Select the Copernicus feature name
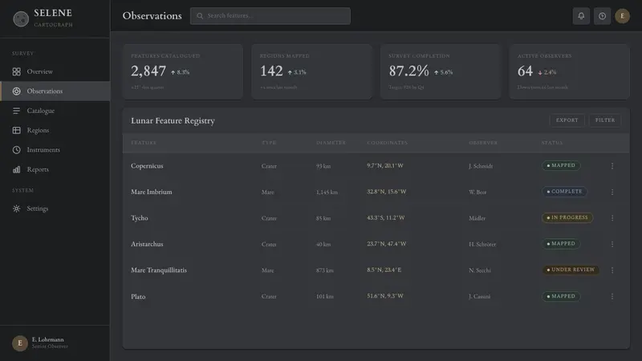Viewport: 642px width, 361px height. [x=147, y=166]
